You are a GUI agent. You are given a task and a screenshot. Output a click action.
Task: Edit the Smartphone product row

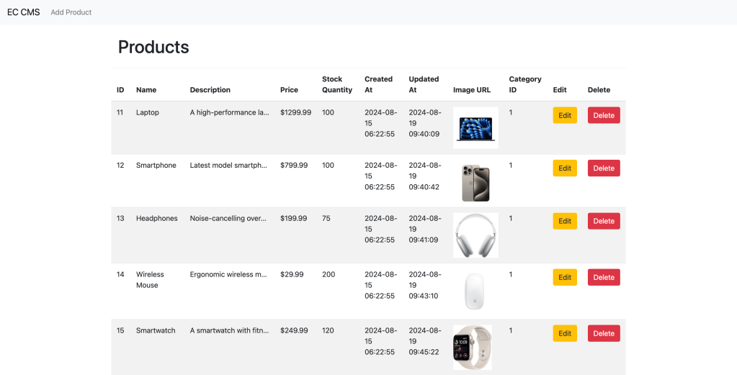point(565,168)
